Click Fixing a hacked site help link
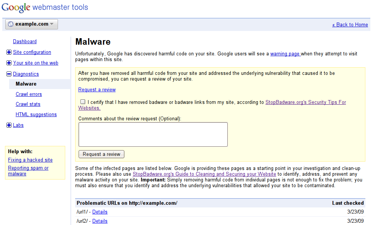This screenshot has height=225, width=373. click(31, 160)
